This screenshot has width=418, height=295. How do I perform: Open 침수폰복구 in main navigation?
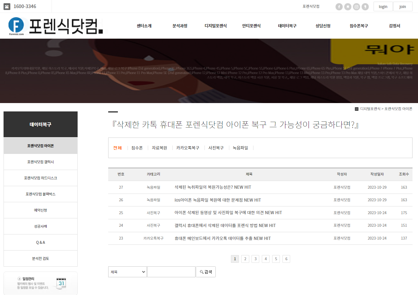coord(359,26)
